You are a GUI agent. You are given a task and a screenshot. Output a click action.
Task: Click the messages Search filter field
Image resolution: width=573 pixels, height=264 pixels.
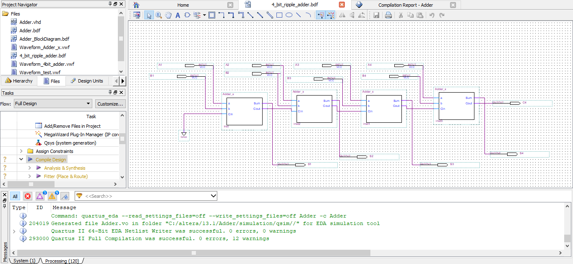(x=147, y=196)
